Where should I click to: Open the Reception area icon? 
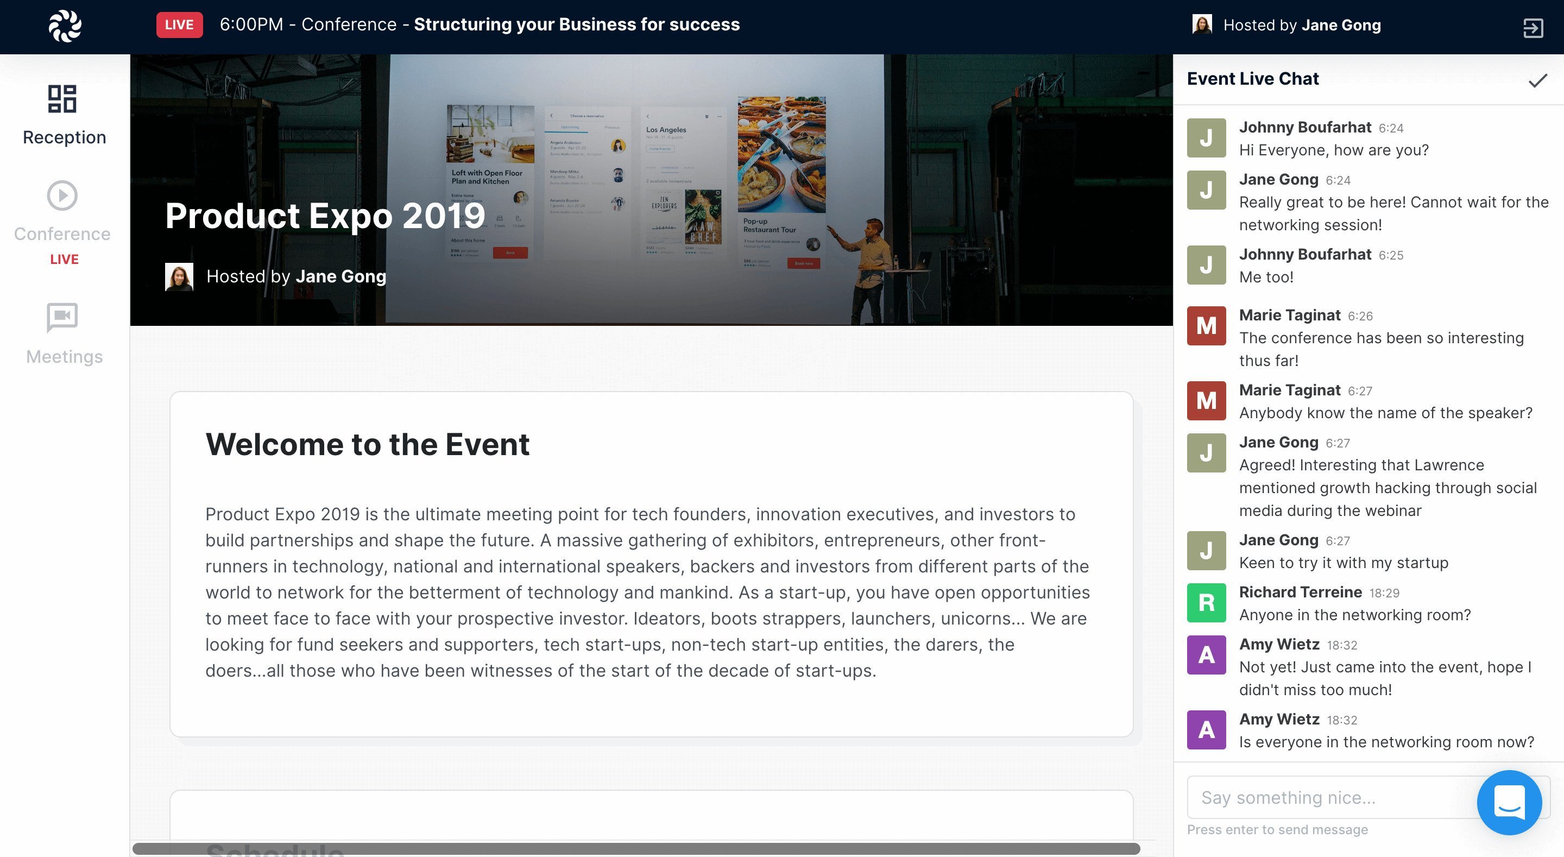62,99
